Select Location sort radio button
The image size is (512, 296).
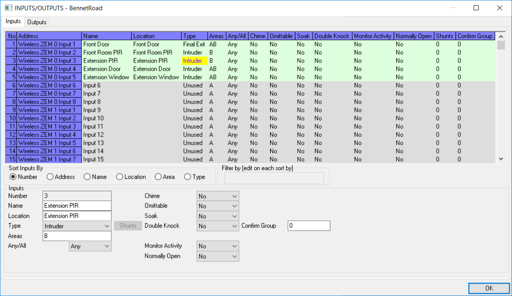coord(120,177)
